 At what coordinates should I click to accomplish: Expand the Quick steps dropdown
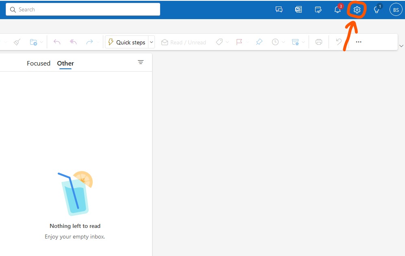pos(151,42)
